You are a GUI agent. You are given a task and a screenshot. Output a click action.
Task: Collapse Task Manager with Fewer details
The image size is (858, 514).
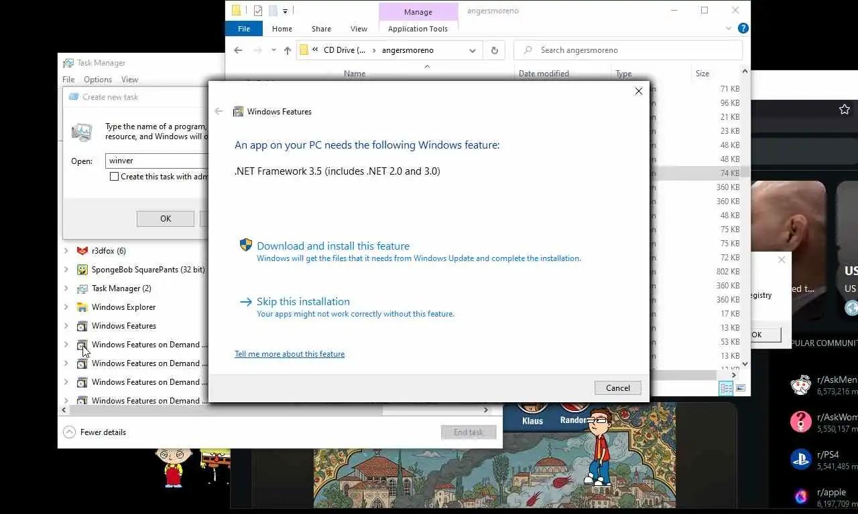(x=95, y=432)
